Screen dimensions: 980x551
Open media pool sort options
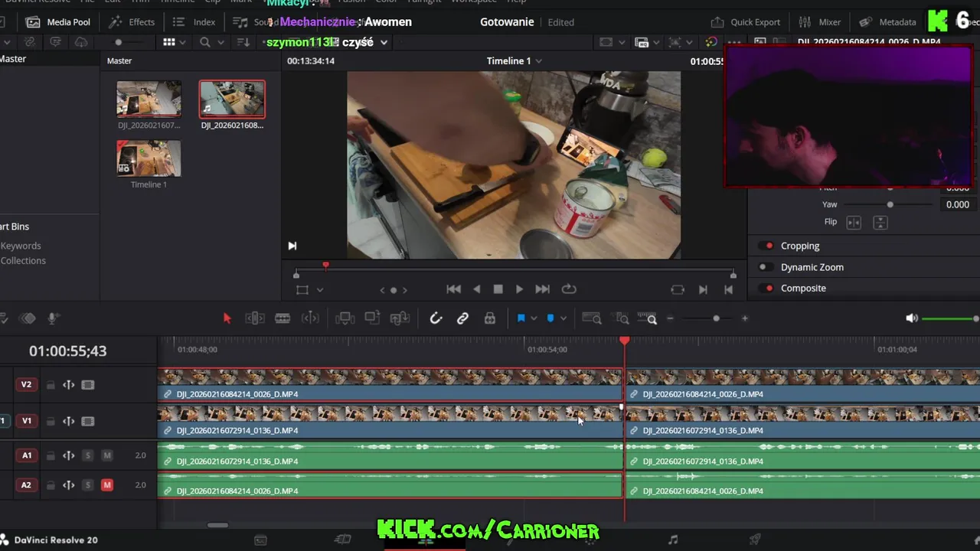[243, 42]
